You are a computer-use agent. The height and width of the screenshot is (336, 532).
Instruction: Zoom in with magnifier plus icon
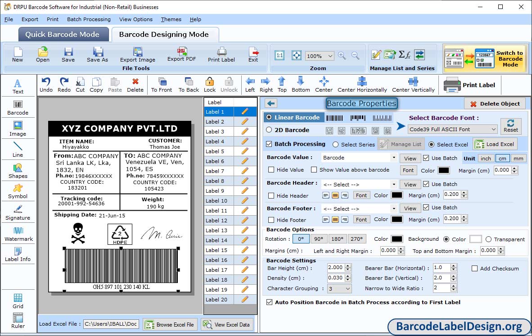(x=342, y=56)
